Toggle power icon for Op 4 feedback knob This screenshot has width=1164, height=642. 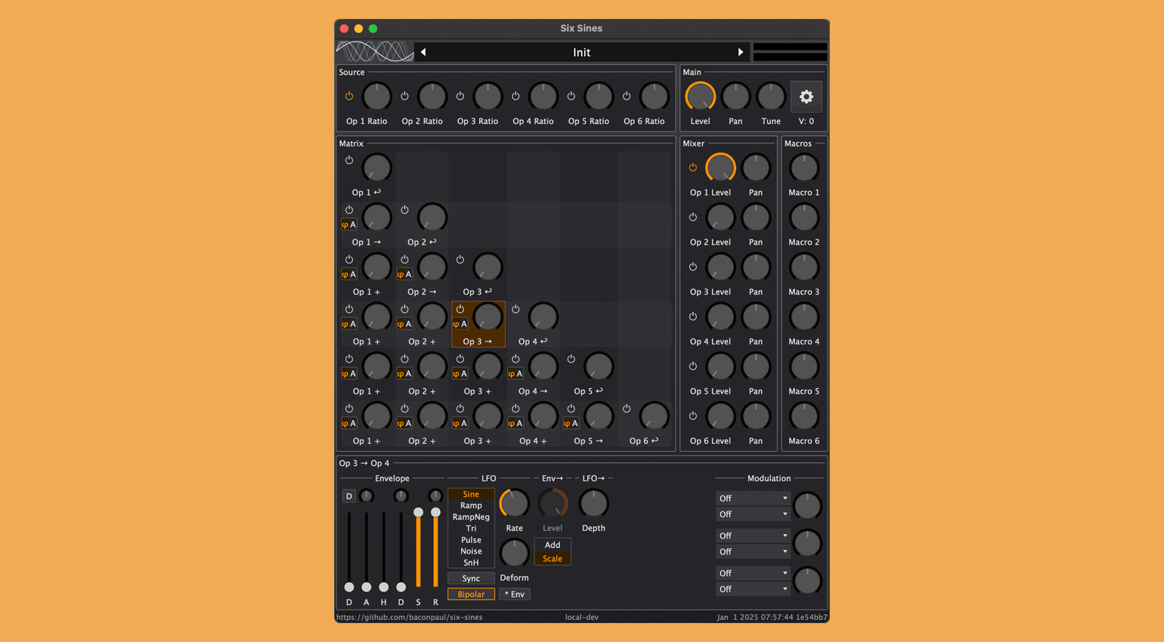pos(515,309)
